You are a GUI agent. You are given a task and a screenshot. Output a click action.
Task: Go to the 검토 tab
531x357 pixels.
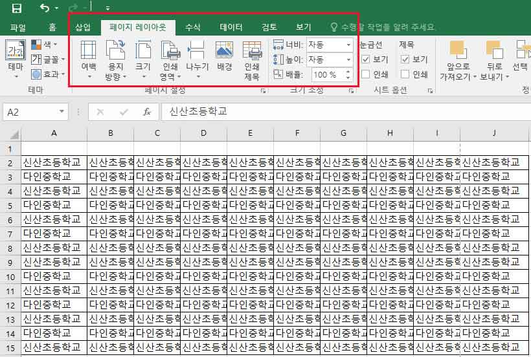click(269, 27)
